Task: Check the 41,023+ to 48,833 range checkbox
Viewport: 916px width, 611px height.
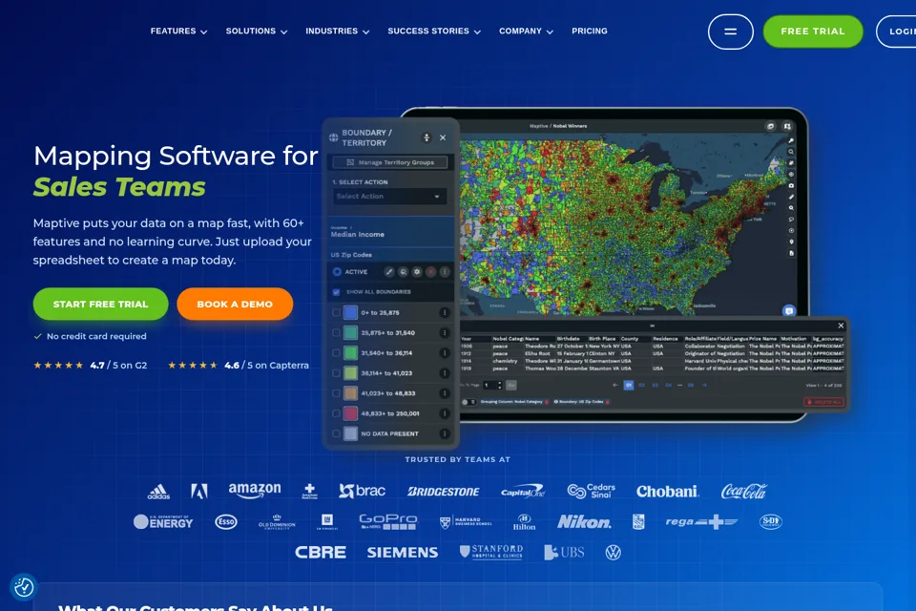Action: point(336,393)
